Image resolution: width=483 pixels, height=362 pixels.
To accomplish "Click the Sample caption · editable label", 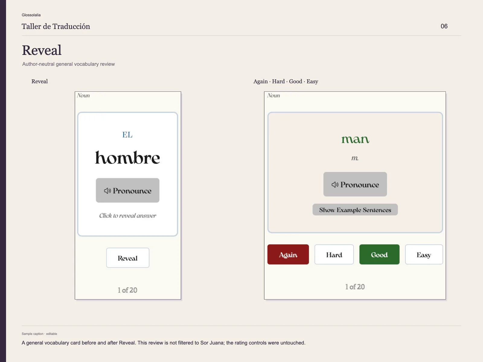I will point(39,334).
